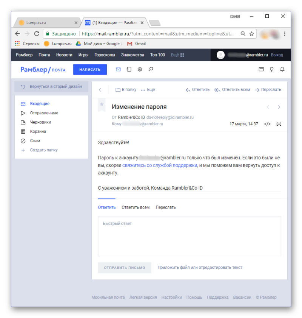
Task: Open the Корзина folder
Action: point(38,131)
